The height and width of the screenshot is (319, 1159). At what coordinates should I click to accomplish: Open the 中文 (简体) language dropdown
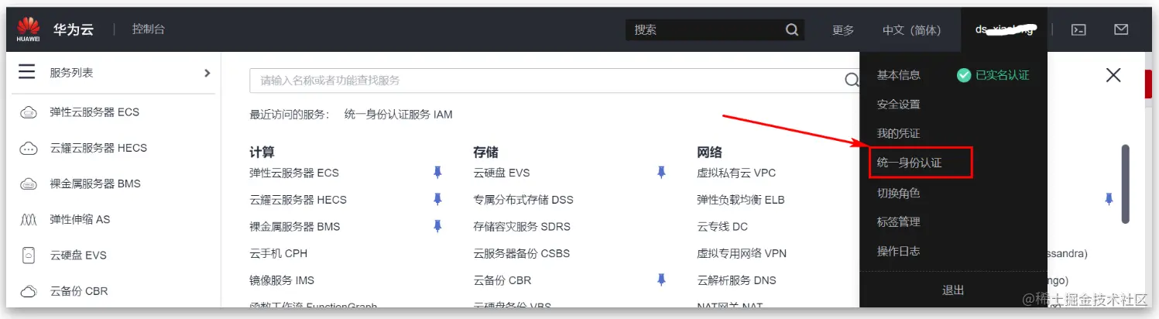point(911,30)
